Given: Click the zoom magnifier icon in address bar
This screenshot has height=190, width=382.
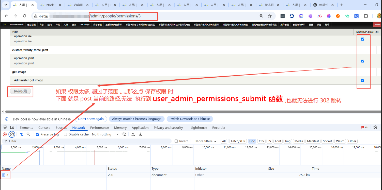Looking at the screenshot, I should (x=261, y=16).
